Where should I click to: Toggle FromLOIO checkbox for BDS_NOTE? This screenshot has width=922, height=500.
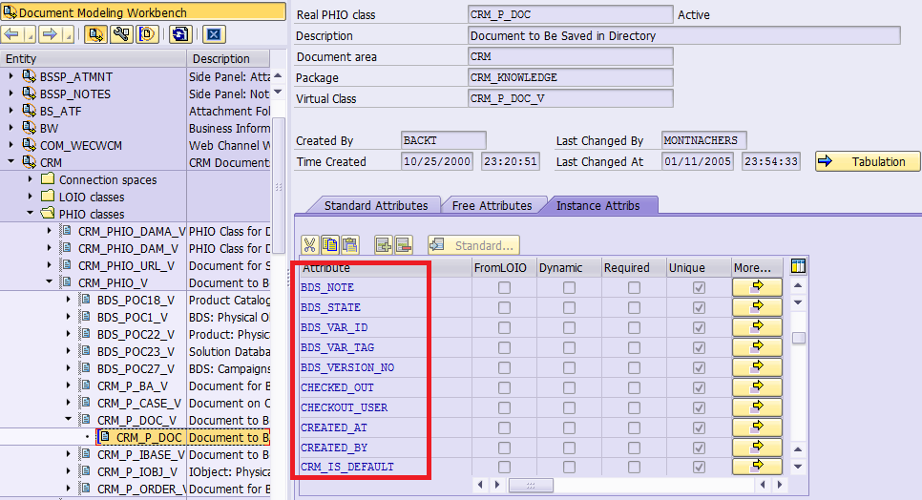[505, 288]
